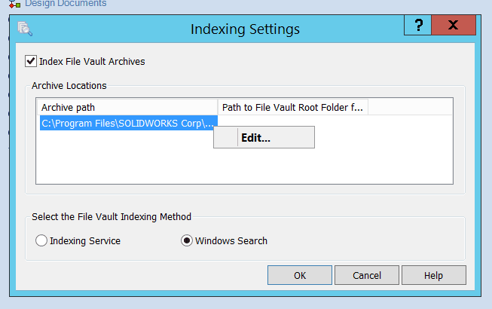The height and width of the screenshot is (309, 492).
Task: Click the Cancel button
Action: [367, 275]
